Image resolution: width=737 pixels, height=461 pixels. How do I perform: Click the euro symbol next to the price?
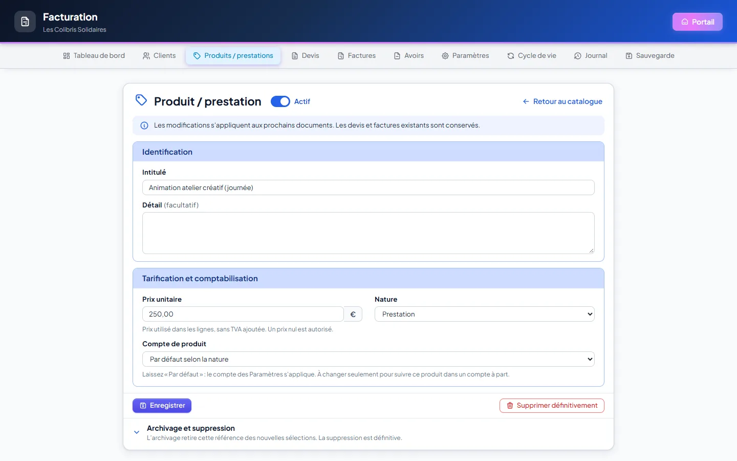click(x=353, y=314)
